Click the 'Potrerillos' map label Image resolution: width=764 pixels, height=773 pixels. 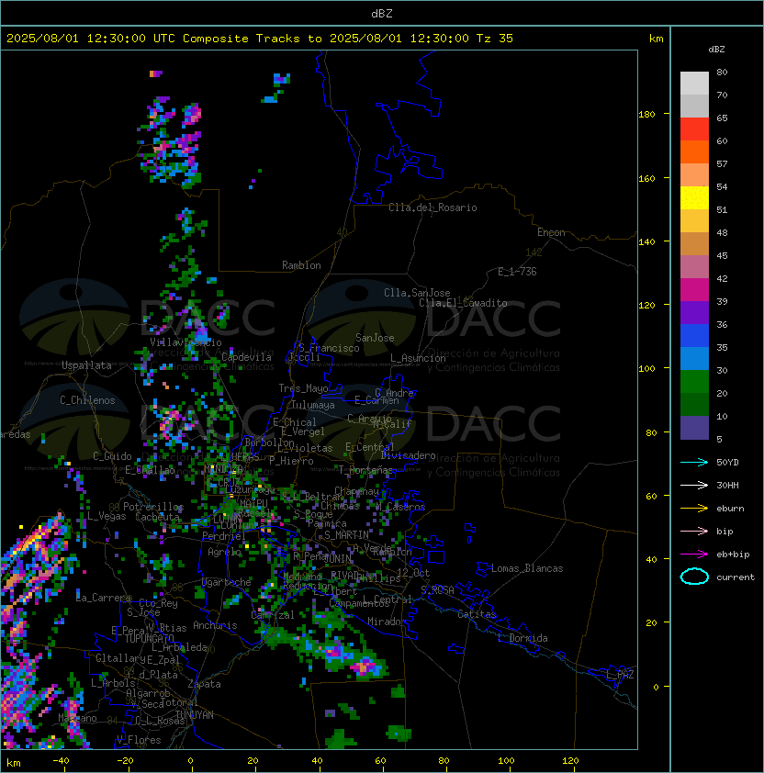(x=153, y=507)
